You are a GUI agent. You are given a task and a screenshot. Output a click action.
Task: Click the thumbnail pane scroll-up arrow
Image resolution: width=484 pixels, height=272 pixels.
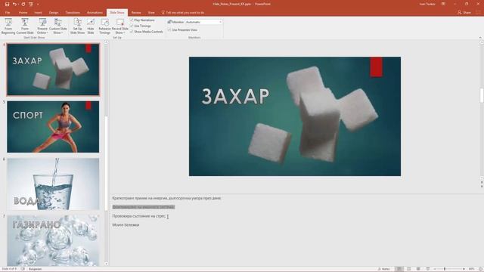pyautogui.click(x=106, y=42)
